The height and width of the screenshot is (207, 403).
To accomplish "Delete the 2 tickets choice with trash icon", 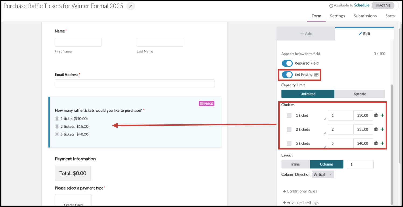I will tap(376, 129).
